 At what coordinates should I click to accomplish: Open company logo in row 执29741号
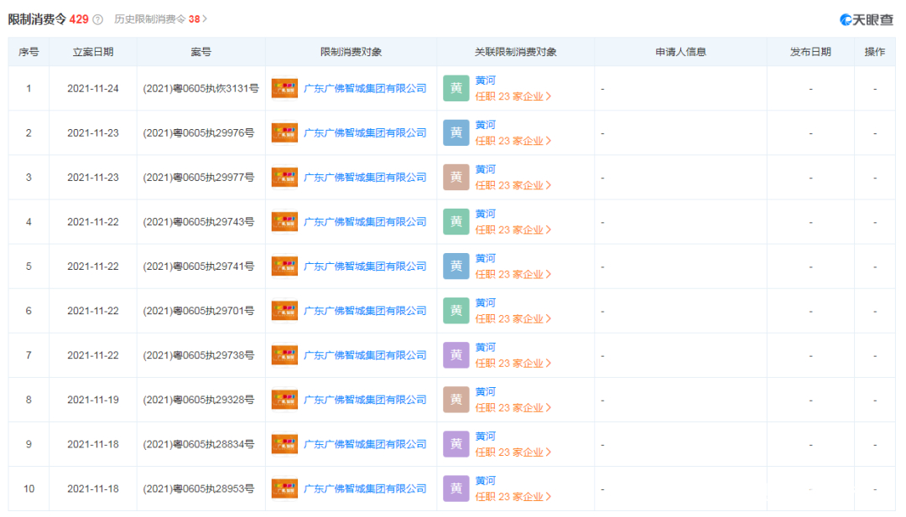tap(285, 266)
